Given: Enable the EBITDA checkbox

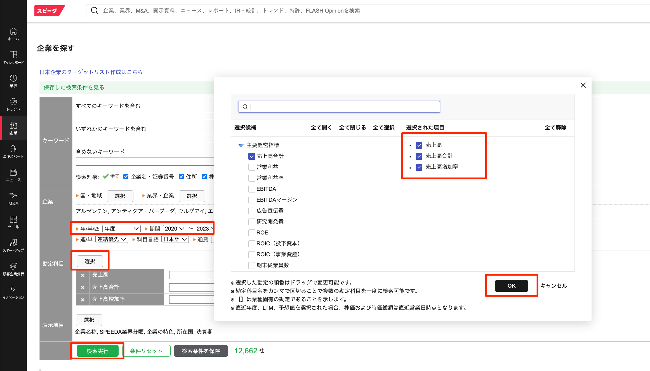Looking at the screenshot, I should [x=251, y=189].
